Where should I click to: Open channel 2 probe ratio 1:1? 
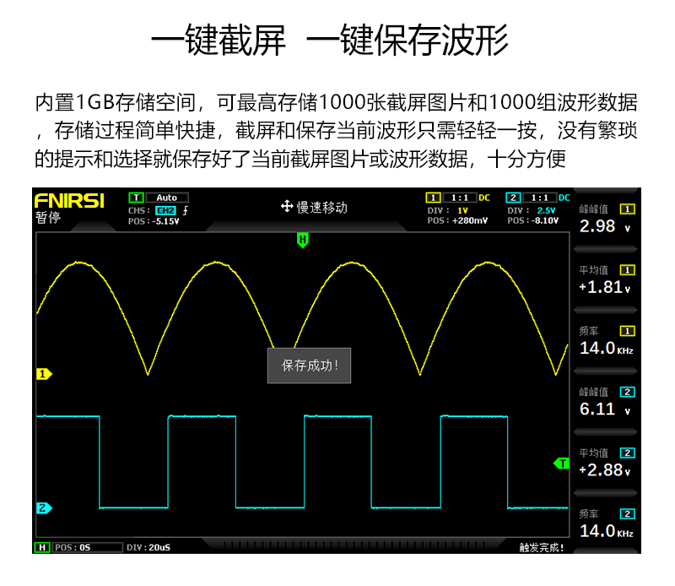tap(540, 198)
